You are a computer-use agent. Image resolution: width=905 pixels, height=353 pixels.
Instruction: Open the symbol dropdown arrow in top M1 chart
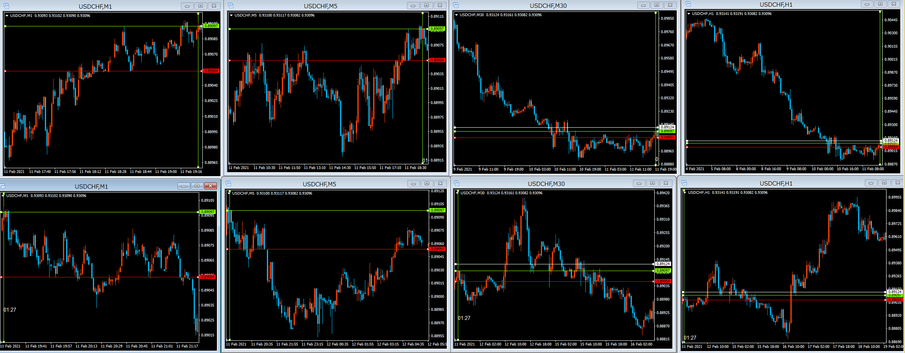pyautogui.click(x=7, y=16)
